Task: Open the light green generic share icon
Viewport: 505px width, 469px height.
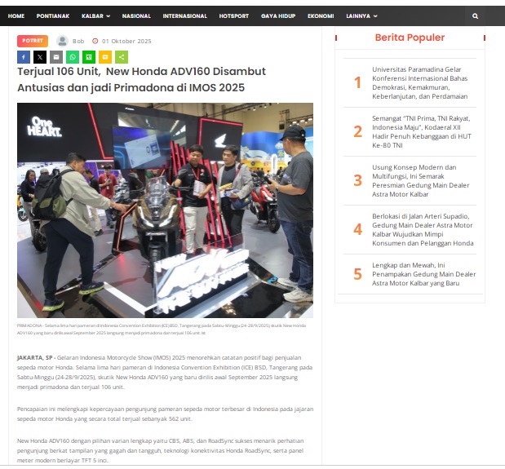Action: pyautogui.click(x=122, y=57)
